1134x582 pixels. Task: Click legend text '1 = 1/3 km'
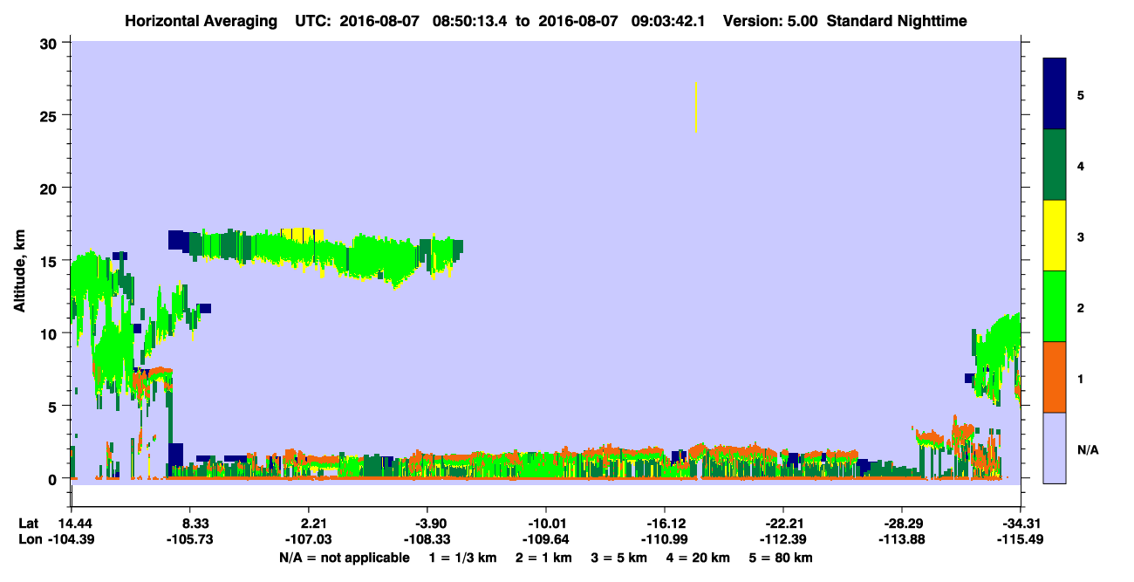click(464, 558)
